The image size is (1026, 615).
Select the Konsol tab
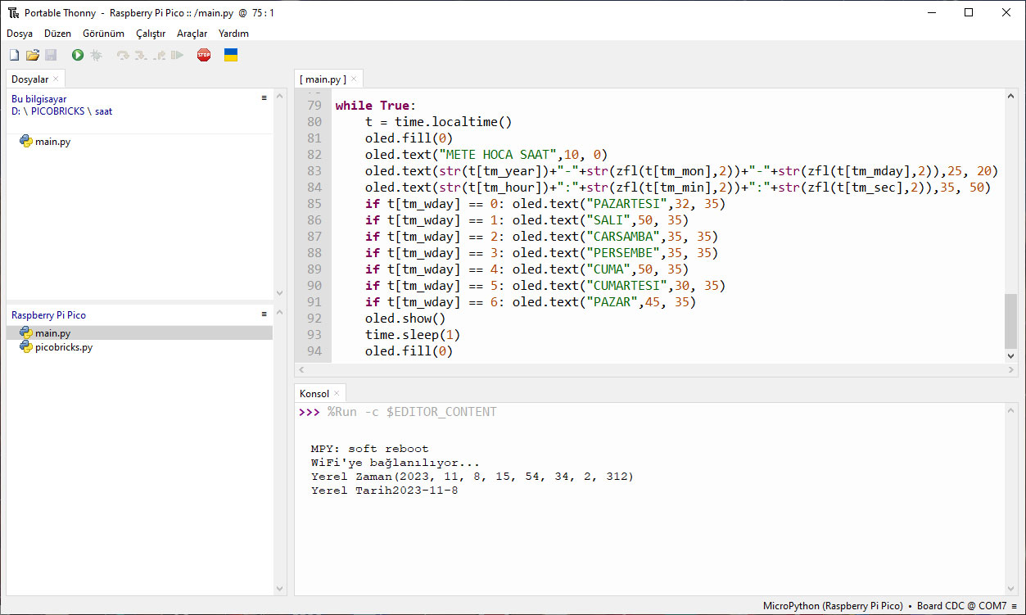click(314, 394)
